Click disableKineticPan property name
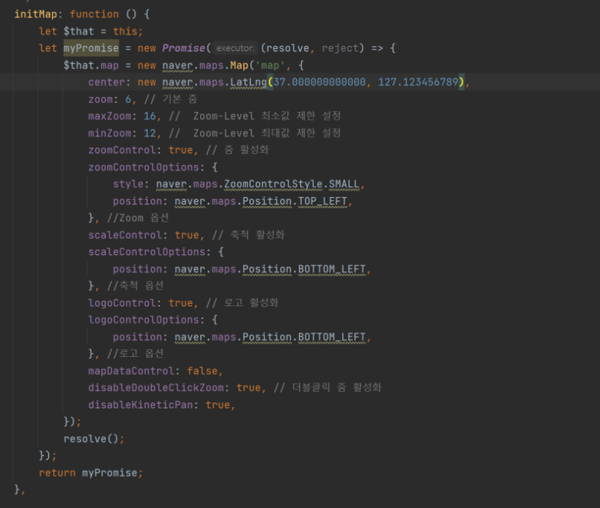600x508 pixels. click(141, 405)
